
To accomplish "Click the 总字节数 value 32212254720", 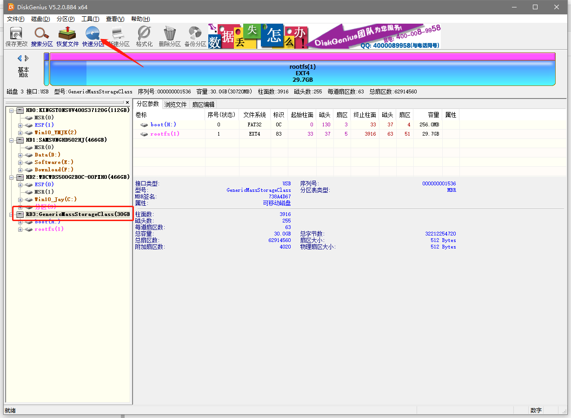I will [440, 234].
